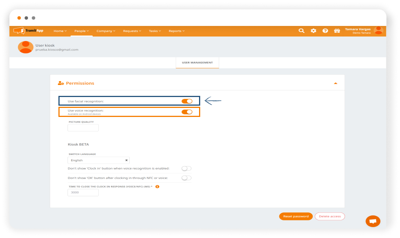This screenshot has width=400, height=238.
Task: Click the search magnifier icon
Action: pyautogui.click(x=301, y=31)
